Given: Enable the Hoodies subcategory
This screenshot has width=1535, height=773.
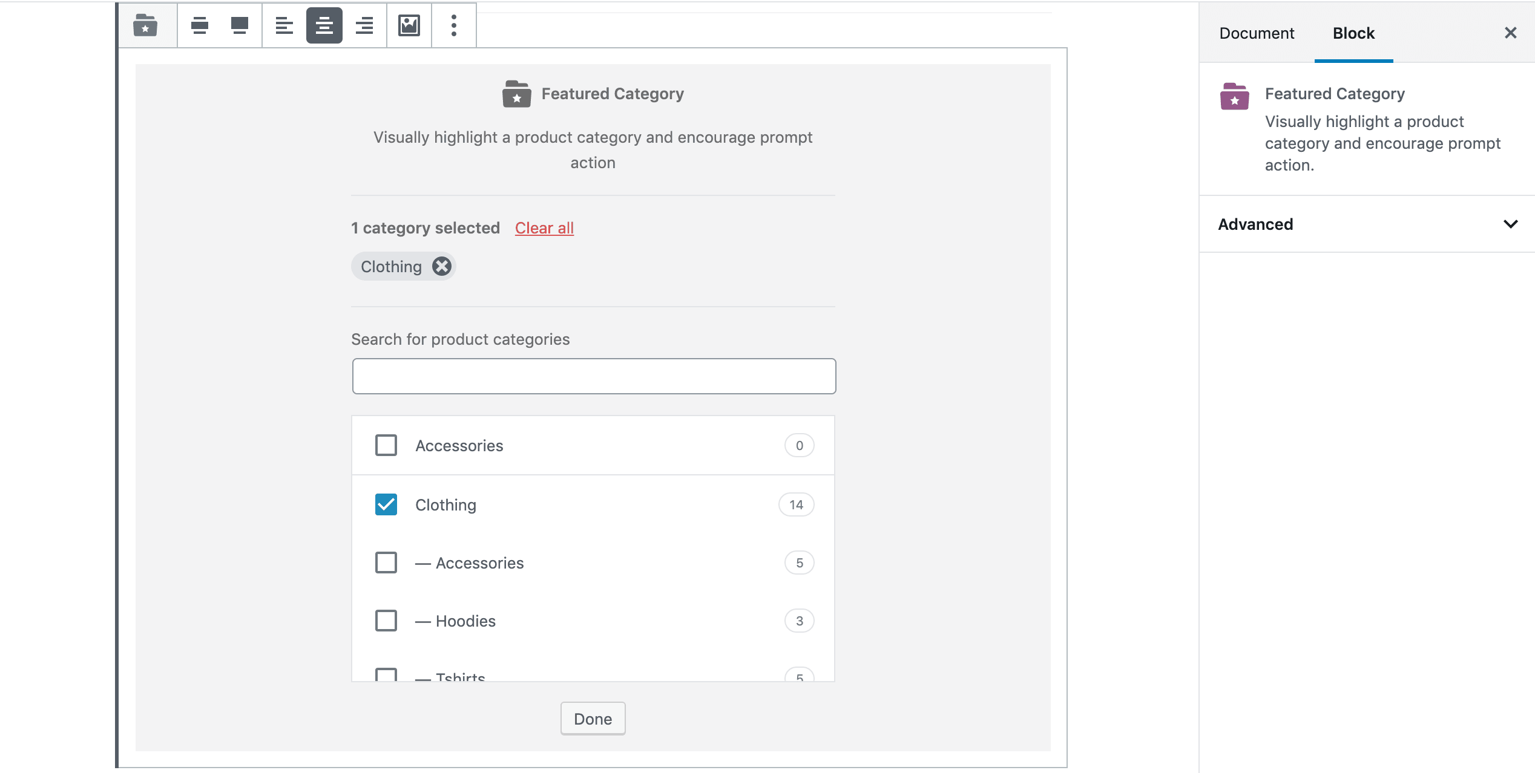Looking at the screenshot, I should [386, 620].
